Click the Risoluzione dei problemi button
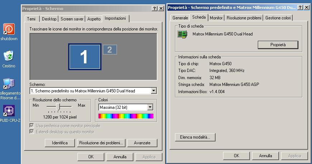Viewport: 312px width, 164px height. [x=101, y=143]
